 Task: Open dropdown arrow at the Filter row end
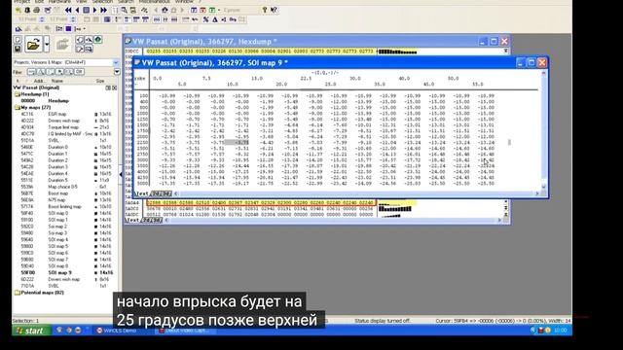(117, 72)
